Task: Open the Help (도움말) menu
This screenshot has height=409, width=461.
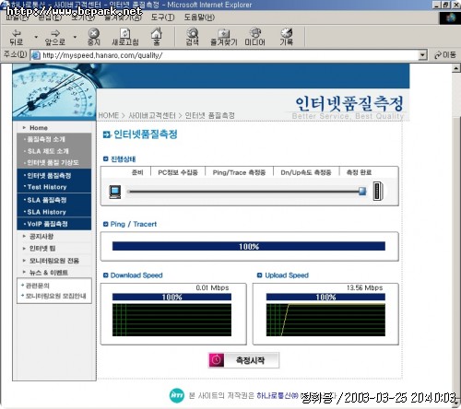Action: (x=199, y=18)
